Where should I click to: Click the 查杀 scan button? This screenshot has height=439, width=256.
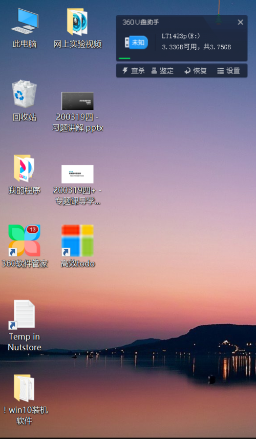(x=134, y=71)
